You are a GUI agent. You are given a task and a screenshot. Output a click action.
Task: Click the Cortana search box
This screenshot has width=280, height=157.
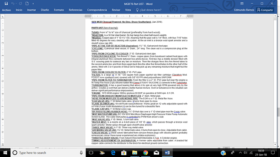(48, 153)
